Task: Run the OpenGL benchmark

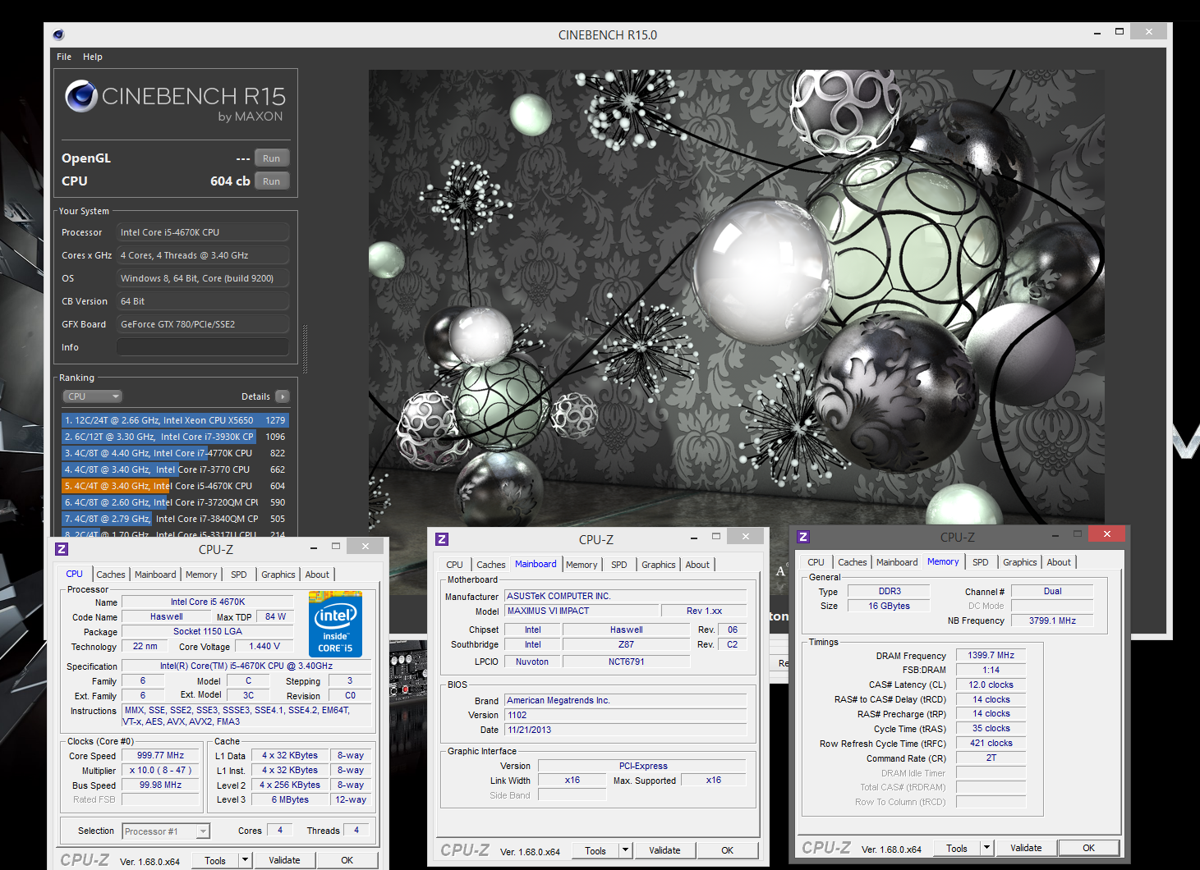Action: (272, 158)
